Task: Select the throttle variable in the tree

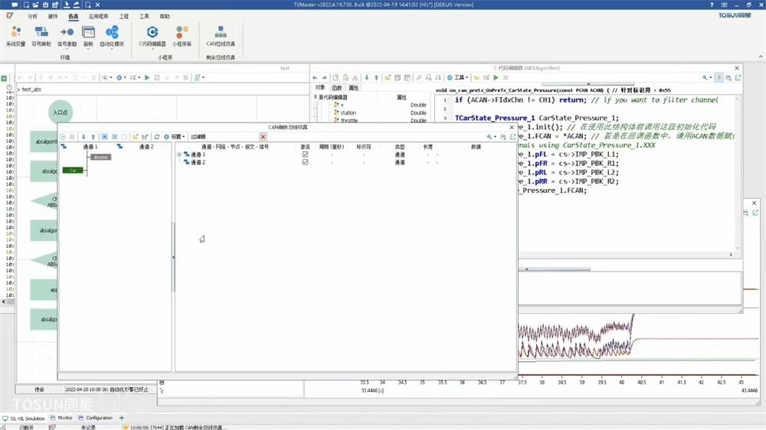Action: pos(349,121)
